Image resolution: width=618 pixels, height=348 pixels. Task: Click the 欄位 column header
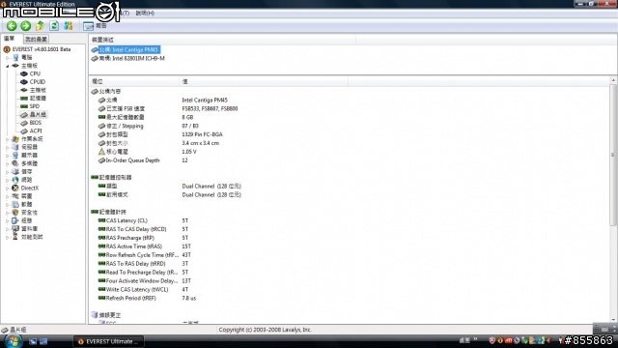134,81
